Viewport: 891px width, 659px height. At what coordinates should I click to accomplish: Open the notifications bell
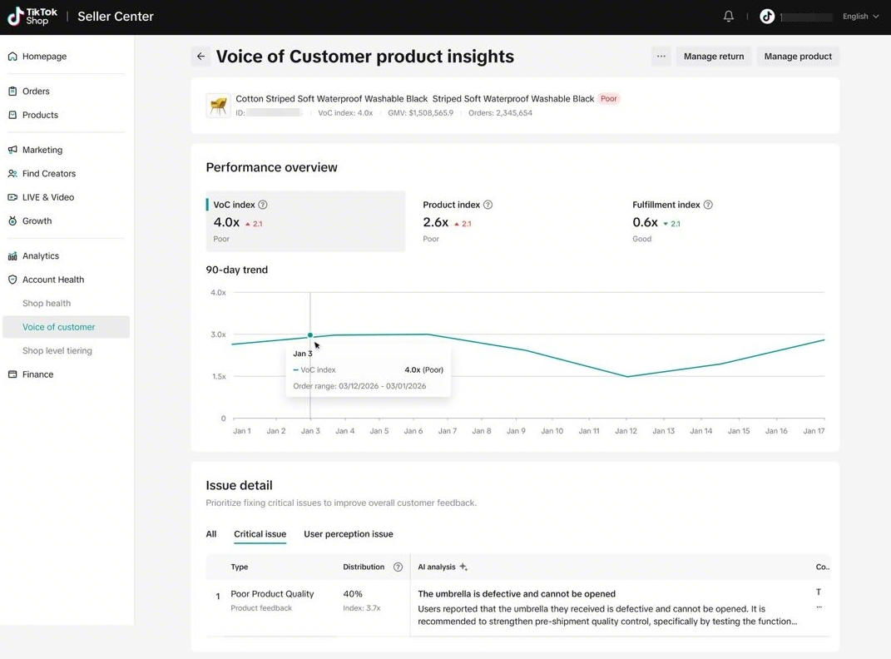pos(729,17)
